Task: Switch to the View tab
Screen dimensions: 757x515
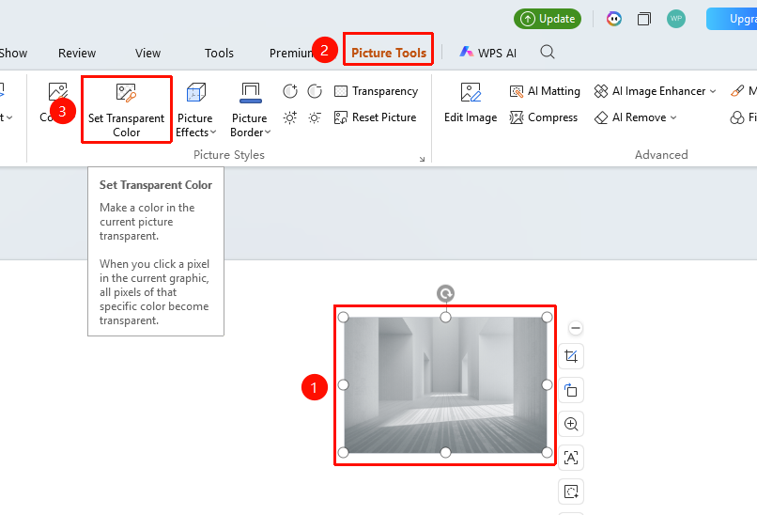Action: (147, 54)
